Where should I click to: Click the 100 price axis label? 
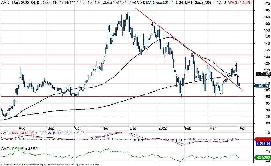(267, 97)
